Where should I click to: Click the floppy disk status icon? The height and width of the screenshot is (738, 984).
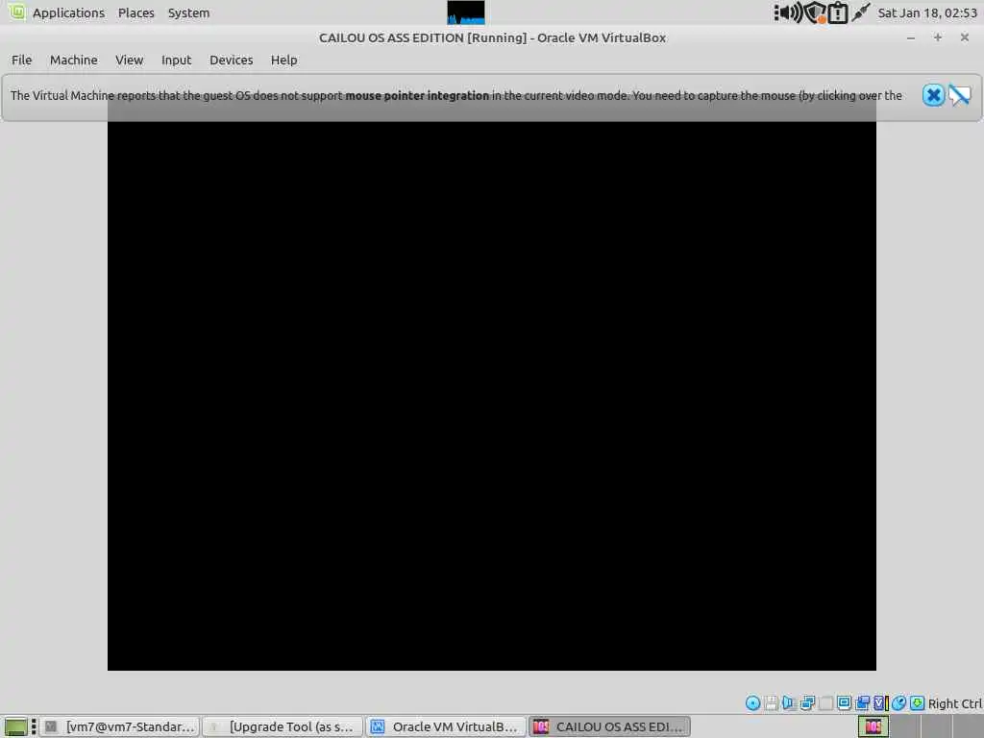(x=772, y=703)
